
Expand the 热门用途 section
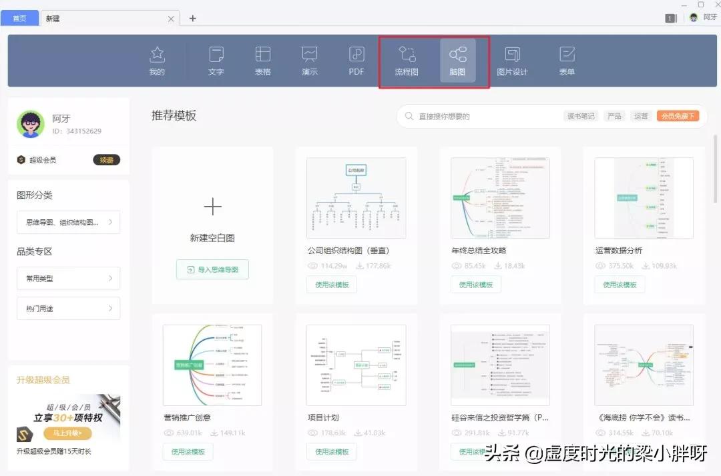pos(69,308)
